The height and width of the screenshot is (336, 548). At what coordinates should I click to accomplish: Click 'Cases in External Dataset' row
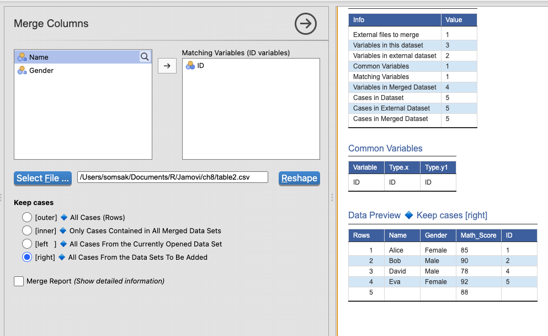(412, 108)
